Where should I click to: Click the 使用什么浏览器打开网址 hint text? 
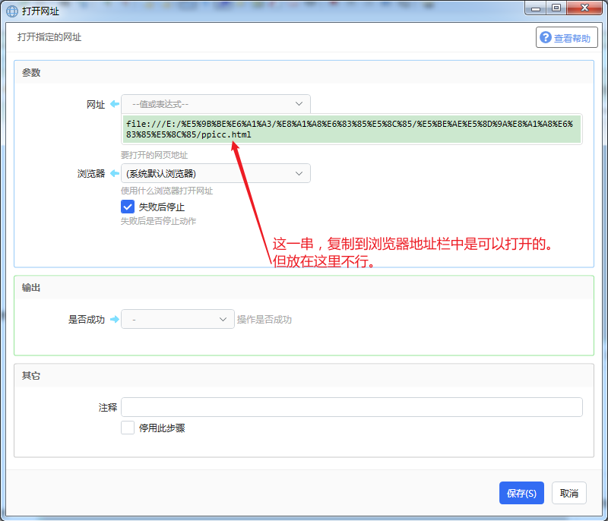coord(166,191)
